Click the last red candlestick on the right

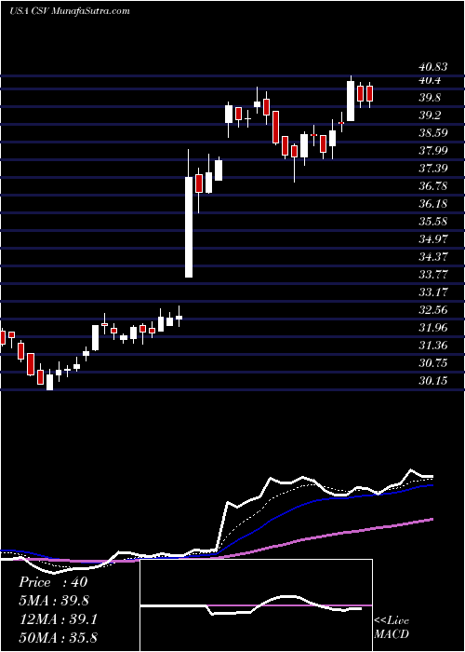point(369,93)
